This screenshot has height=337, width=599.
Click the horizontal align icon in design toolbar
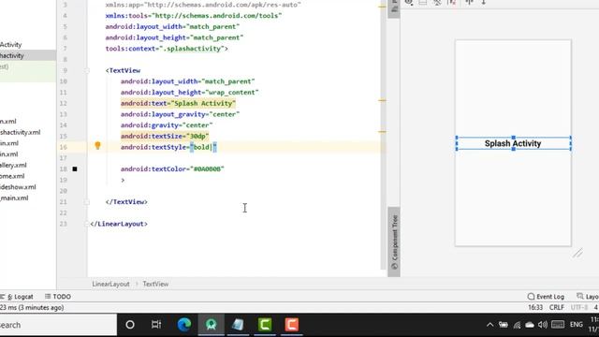[469, 2]
